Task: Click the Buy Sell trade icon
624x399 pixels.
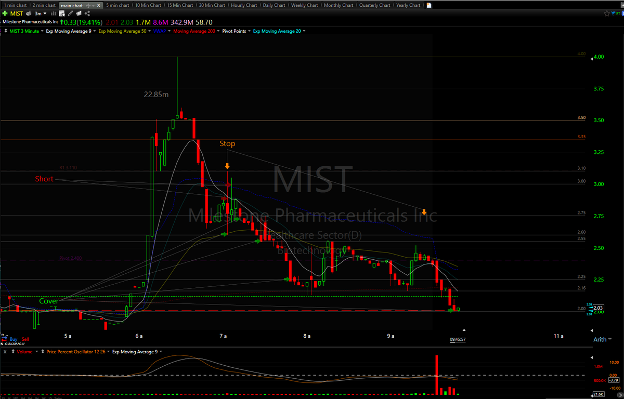Action: pos(5,339)
